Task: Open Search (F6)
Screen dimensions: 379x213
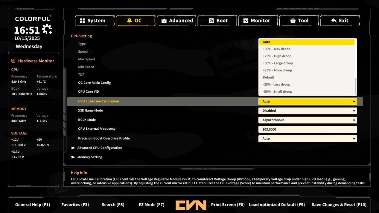Action: 113,205
